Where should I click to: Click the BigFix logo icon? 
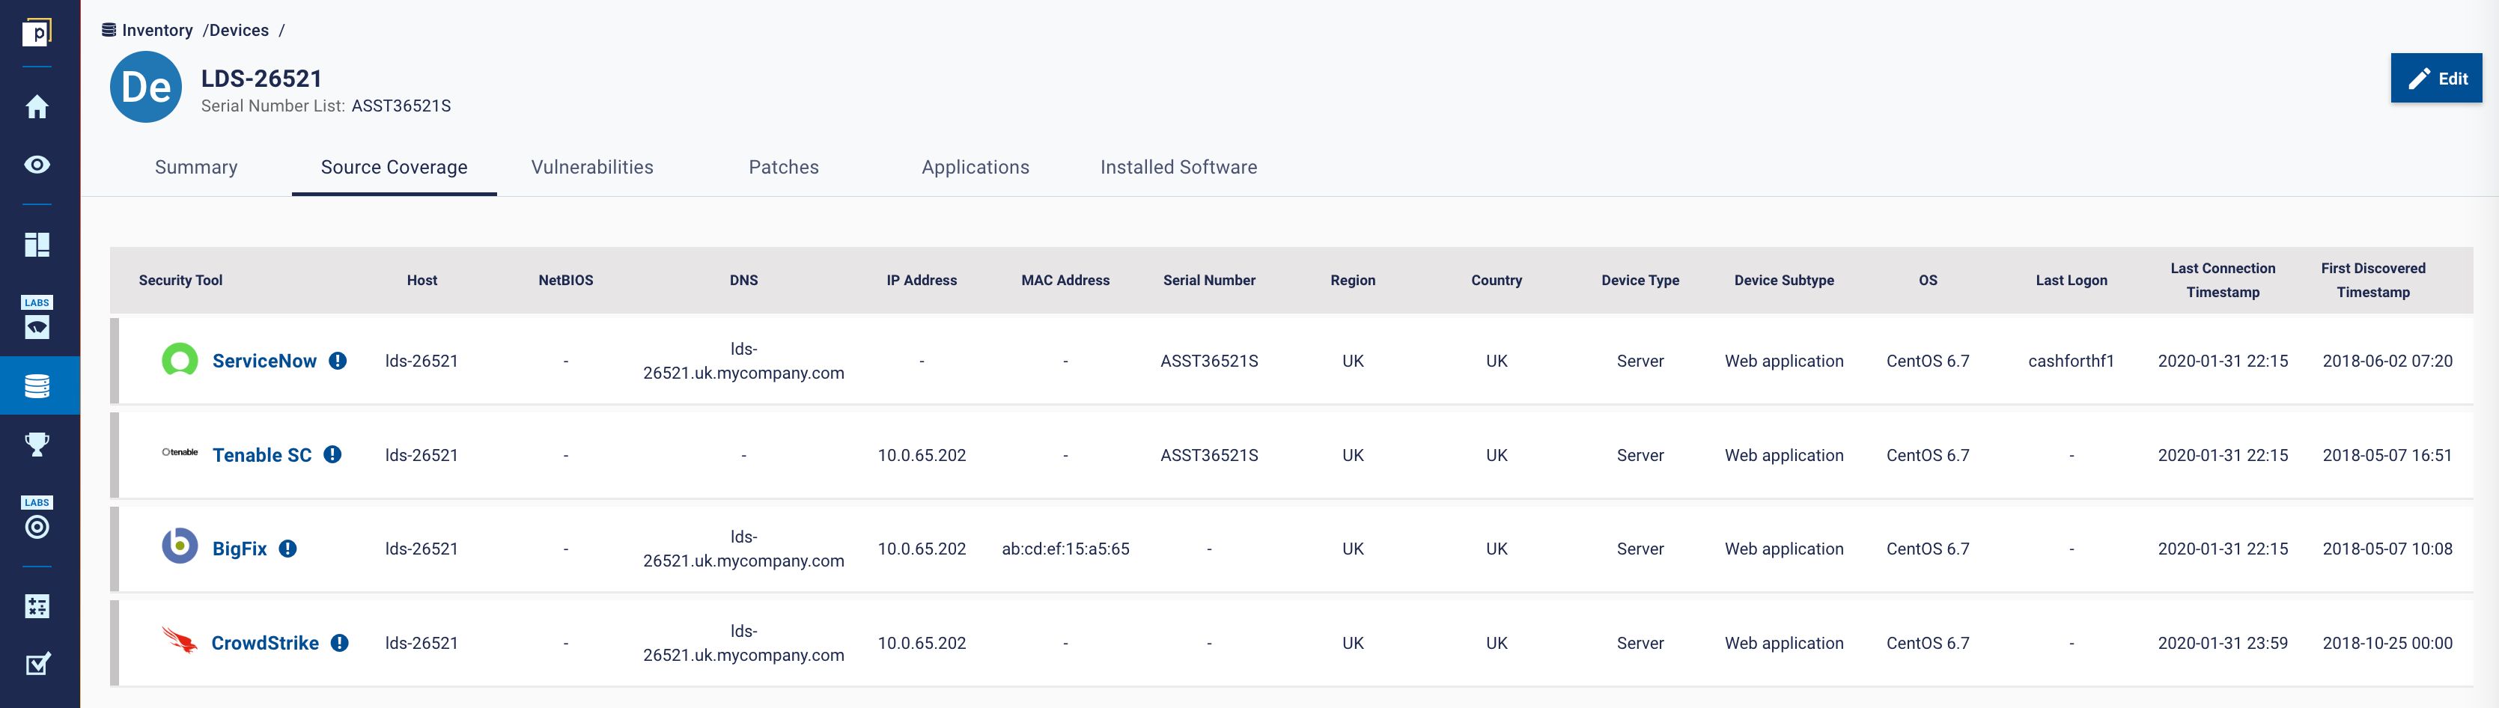(180, 546)
